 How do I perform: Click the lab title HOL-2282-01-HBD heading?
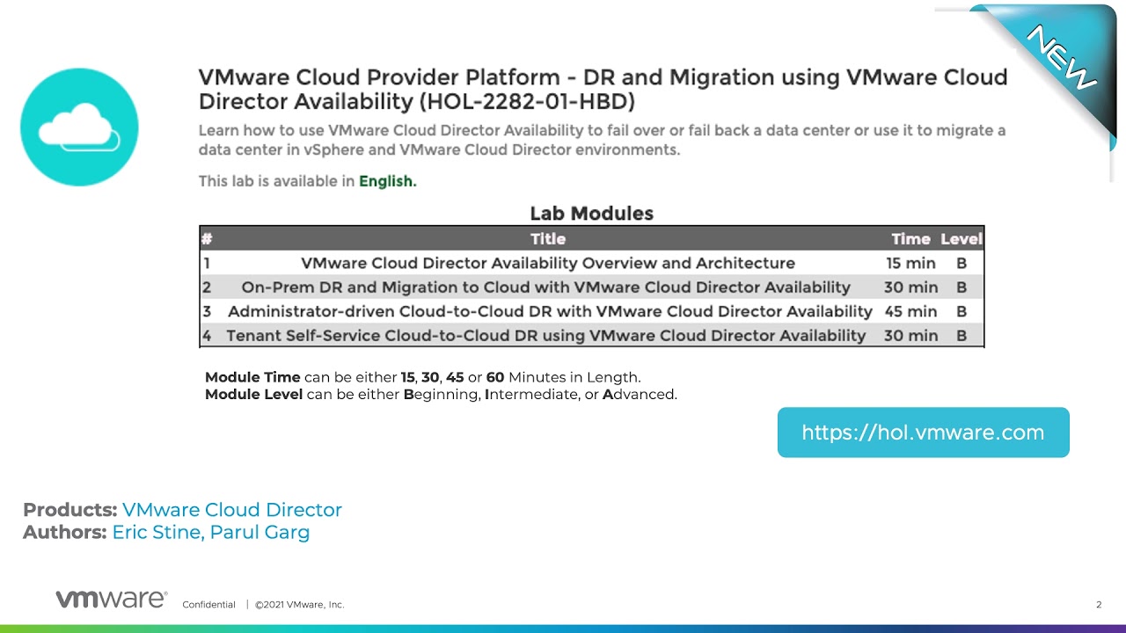[603, 89]
